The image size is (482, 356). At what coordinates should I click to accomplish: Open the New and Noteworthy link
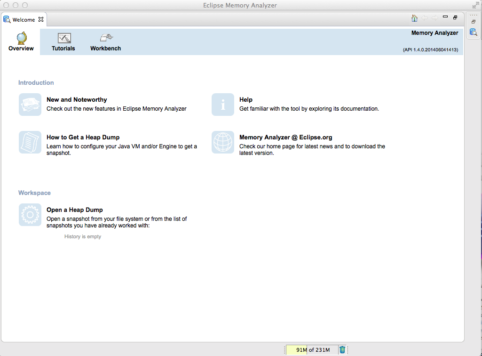pos(77,99)
